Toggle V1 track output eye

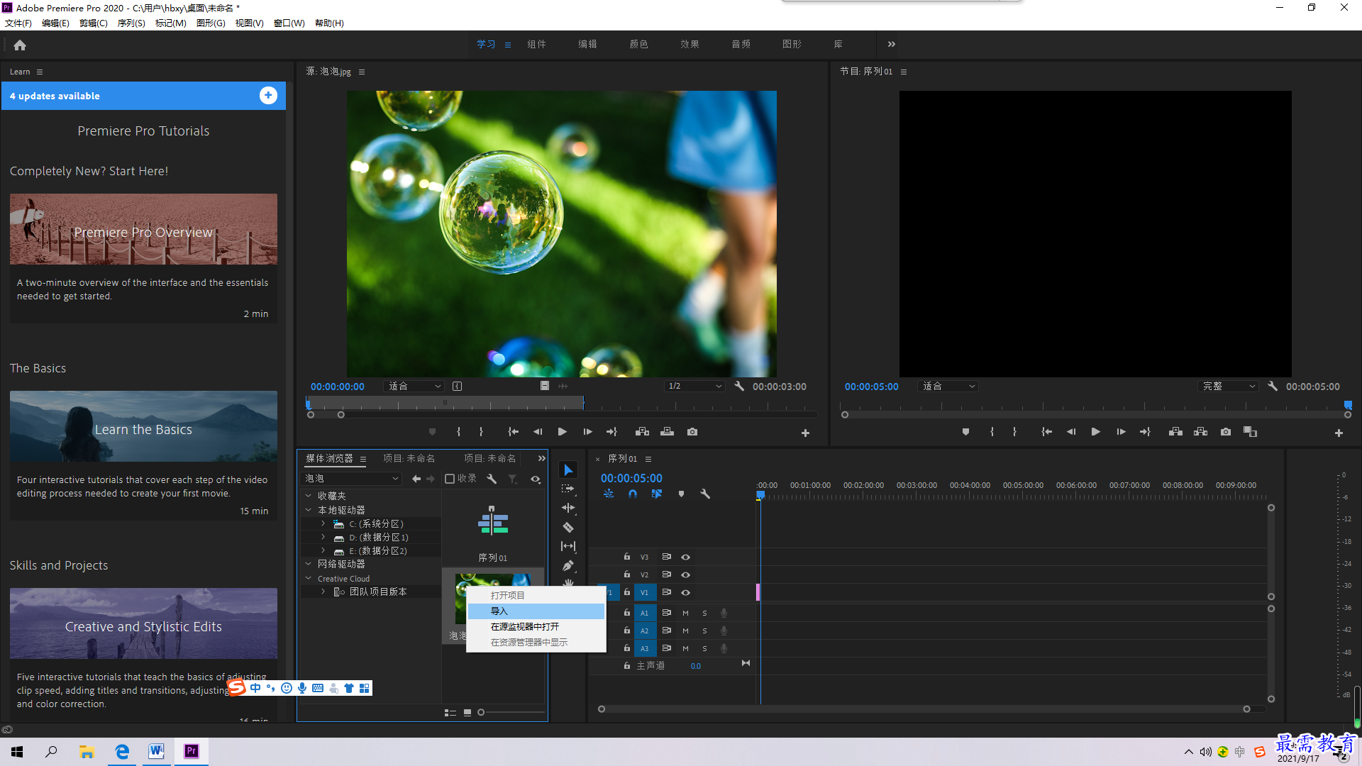pos(685,592)
